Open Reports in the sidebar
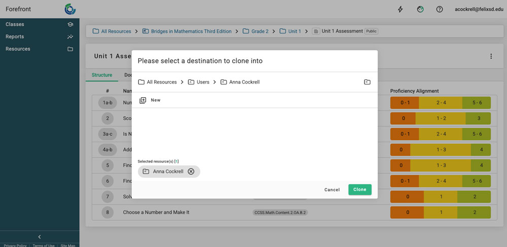The image size is (507, 247). click(x=15, y=36)
